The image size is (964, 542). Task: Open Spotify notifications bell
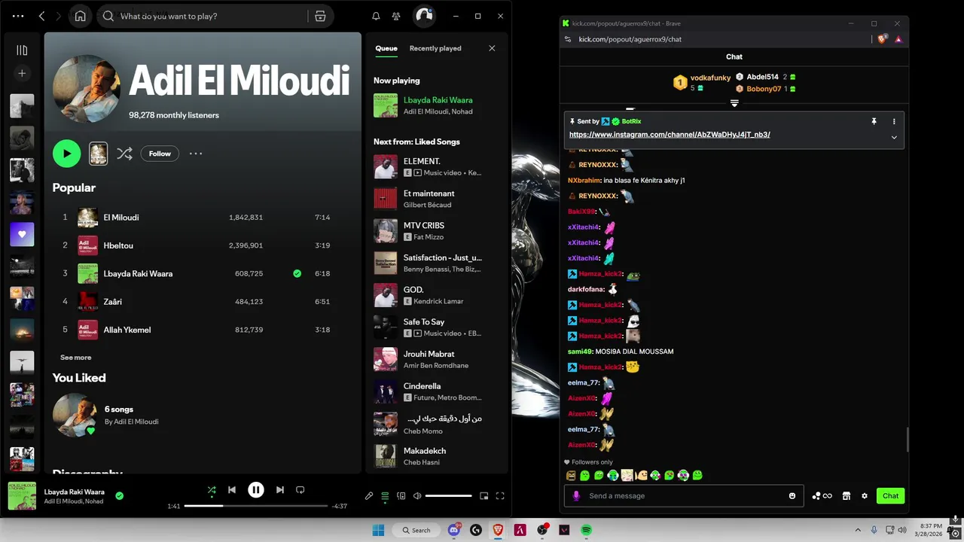(x=376, y=16)
